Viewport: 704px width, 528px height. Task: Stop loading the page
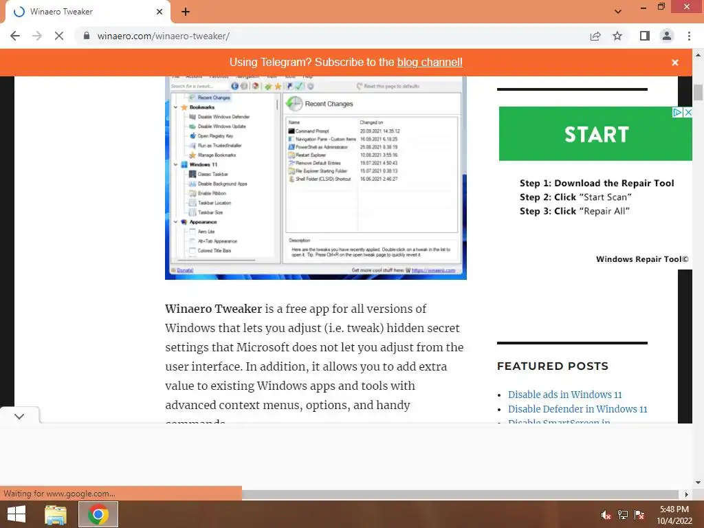[x=59, y=36]
